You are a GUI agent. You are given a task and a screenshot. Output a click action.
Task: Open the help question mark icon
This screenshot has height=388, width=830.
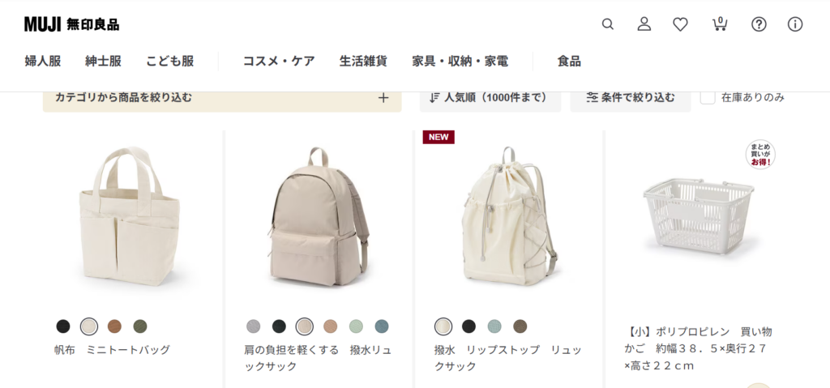coord(759,24)
